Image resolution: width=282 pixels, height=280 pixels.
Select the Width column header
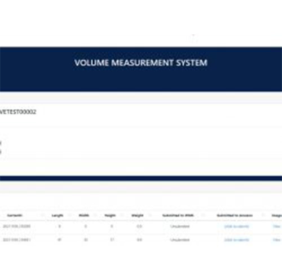point(84,215)
